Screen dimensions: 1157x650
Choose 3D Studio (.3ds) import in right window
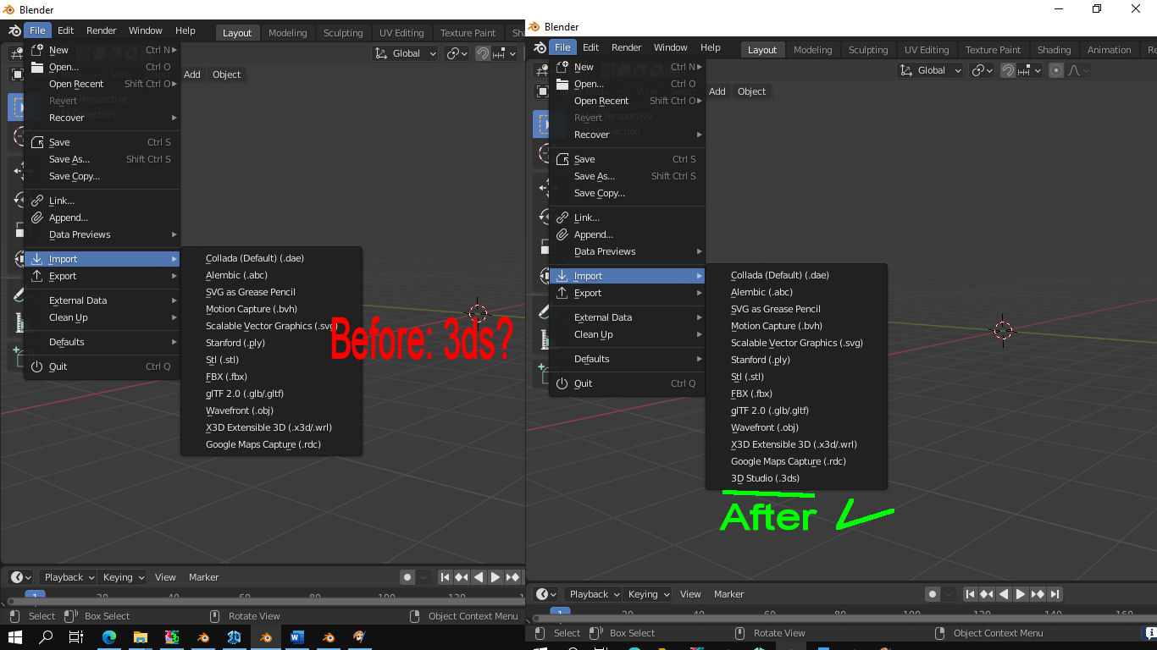pos(796,478)
